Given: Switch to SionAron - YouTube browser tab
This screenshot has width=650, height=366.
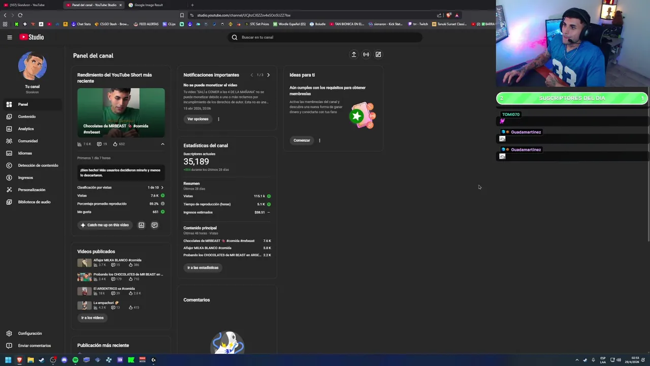Looking at the screenshot, I should coord(30,5).
